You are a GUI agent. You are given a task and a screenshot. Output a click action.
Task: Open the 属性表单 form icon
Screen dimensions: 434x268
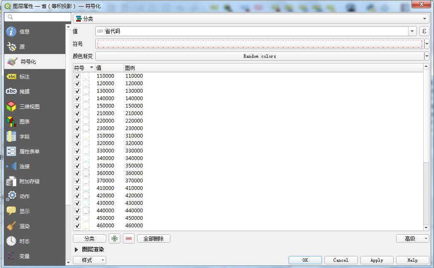11,151
